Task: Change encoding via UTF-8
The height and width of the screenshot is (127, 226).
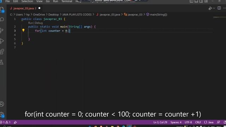Action: (188, 122)
